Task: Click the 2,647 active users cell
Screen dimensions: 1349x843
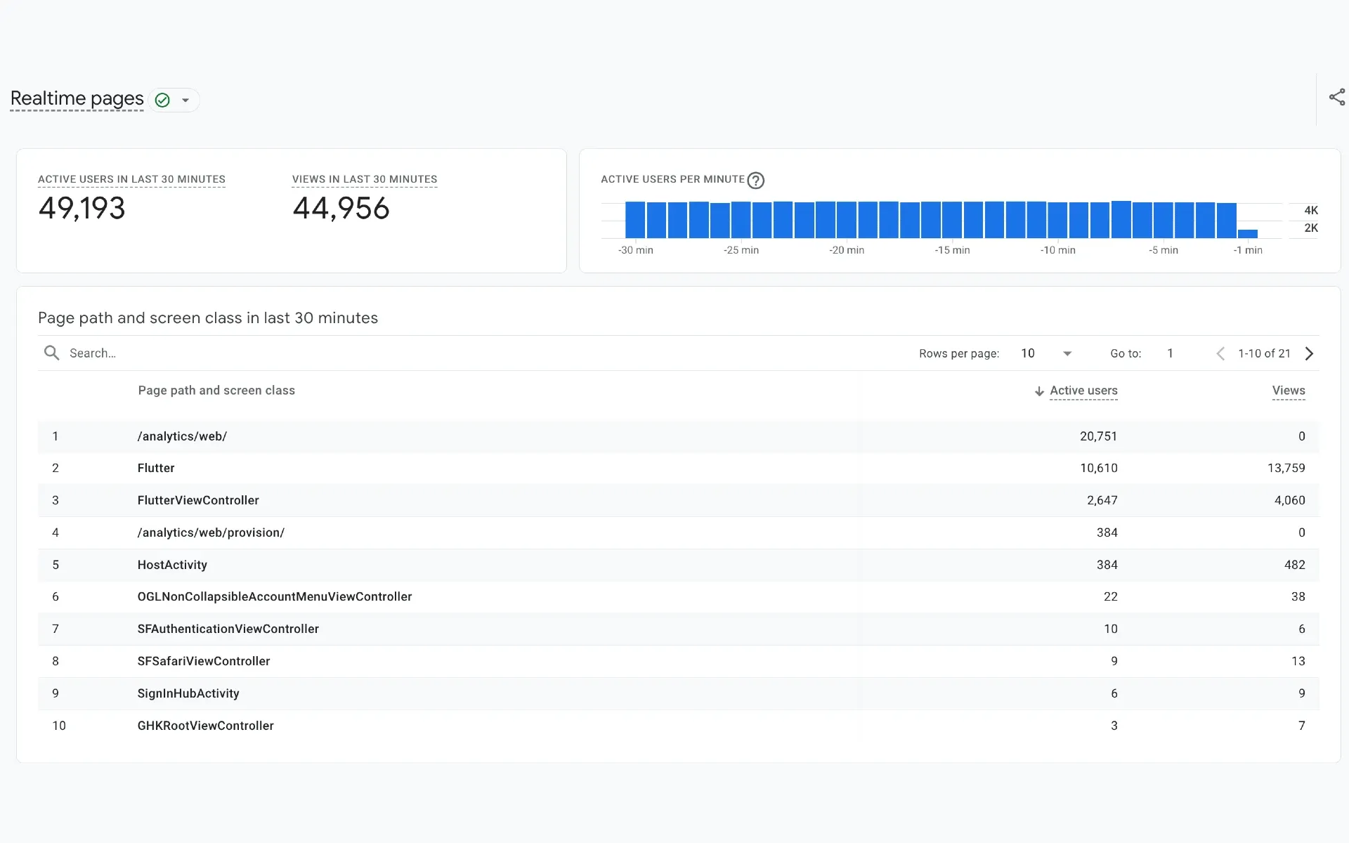Action: point(1102,500)
